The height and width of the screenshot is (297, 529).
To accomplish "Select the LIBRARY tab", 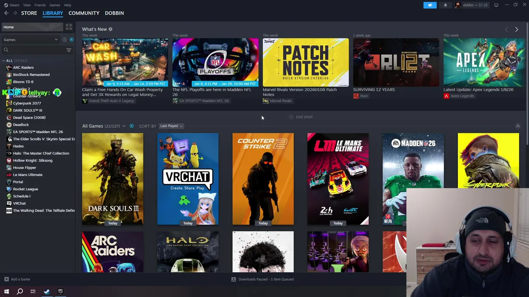I will tap(53, 13).
